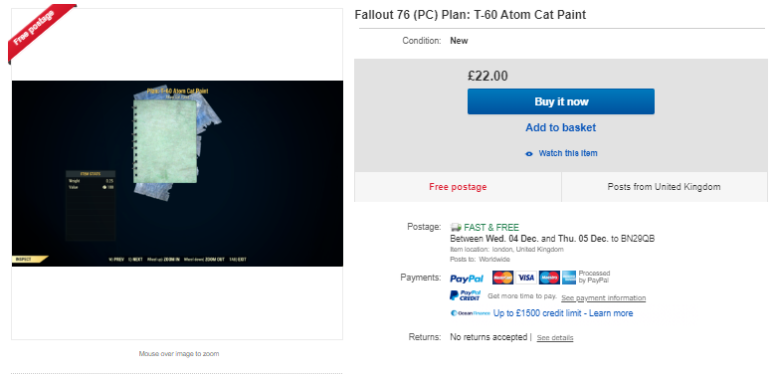Select the Mastercard payment icon
The image size is (775, 376).
[502, 278]
